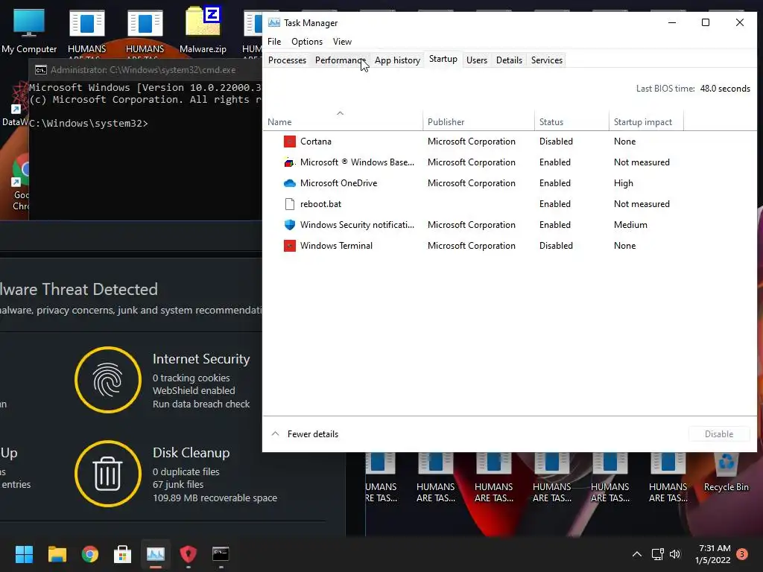Switch to the Users tab
The height and width of the screenshot is (572, 763).
point(477,60)
